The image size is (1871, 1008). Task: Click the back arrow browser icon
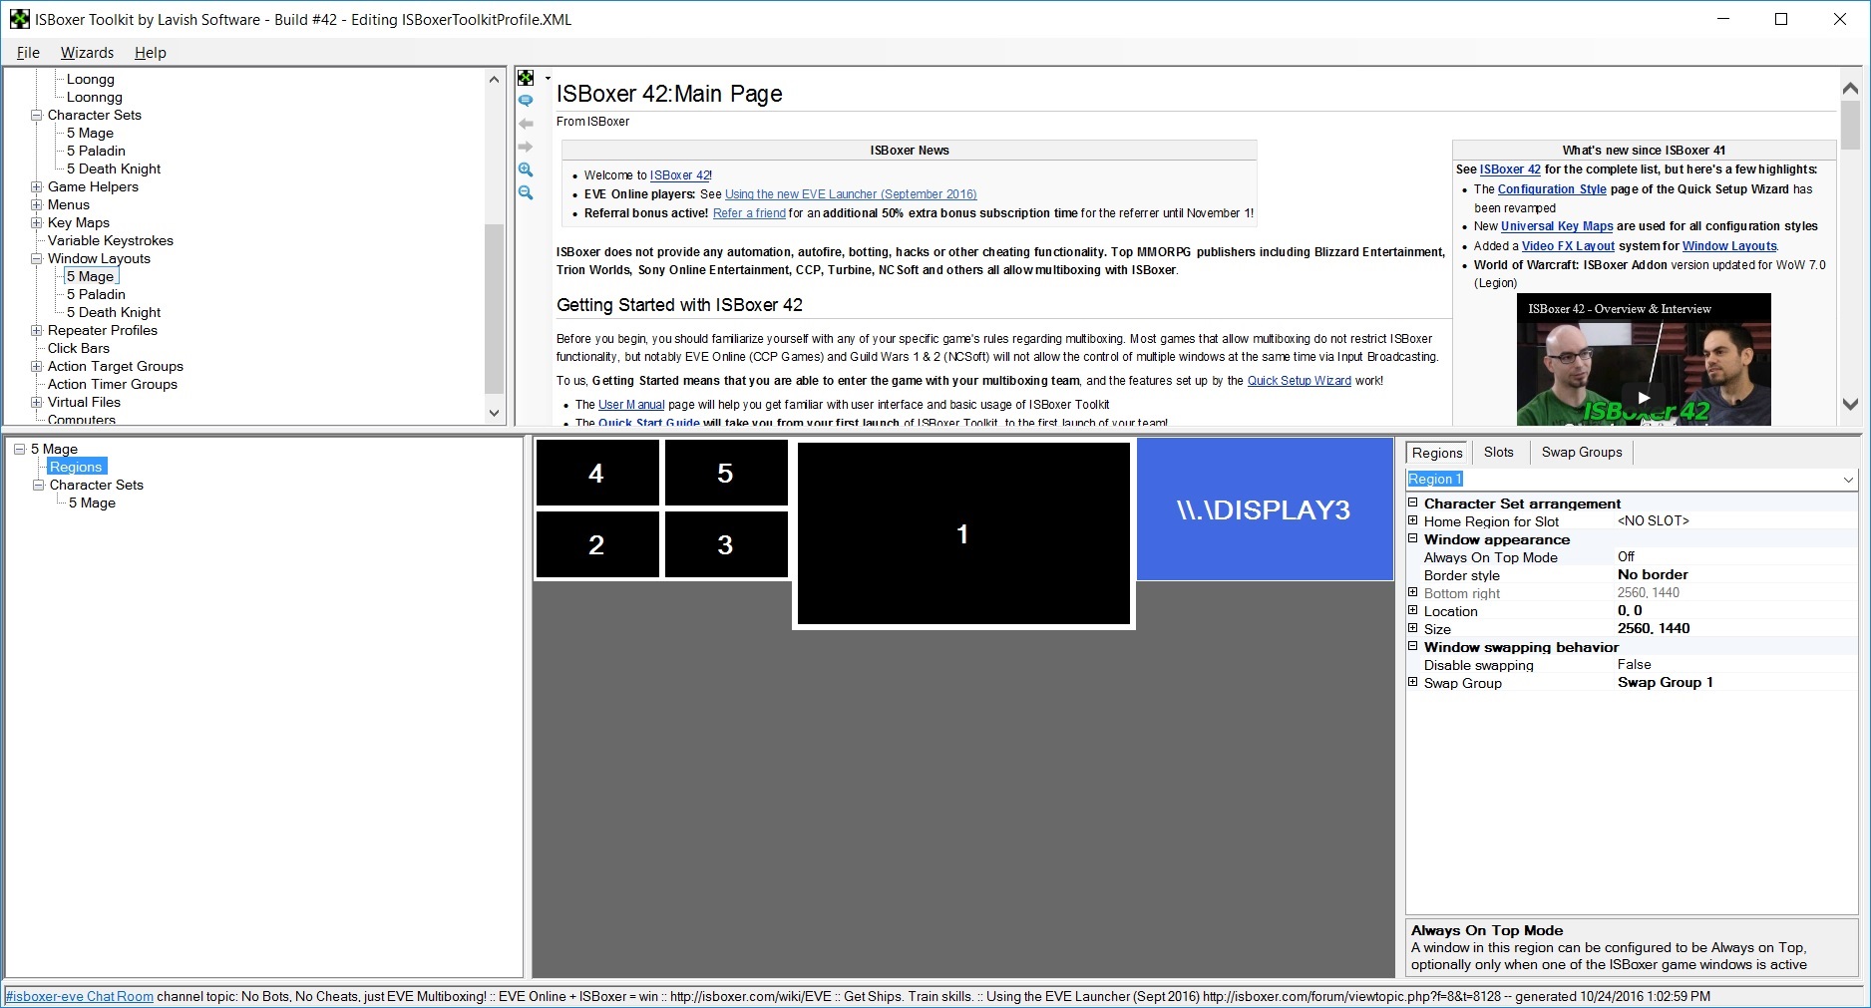pyautogui.click(x=526, y=124)
